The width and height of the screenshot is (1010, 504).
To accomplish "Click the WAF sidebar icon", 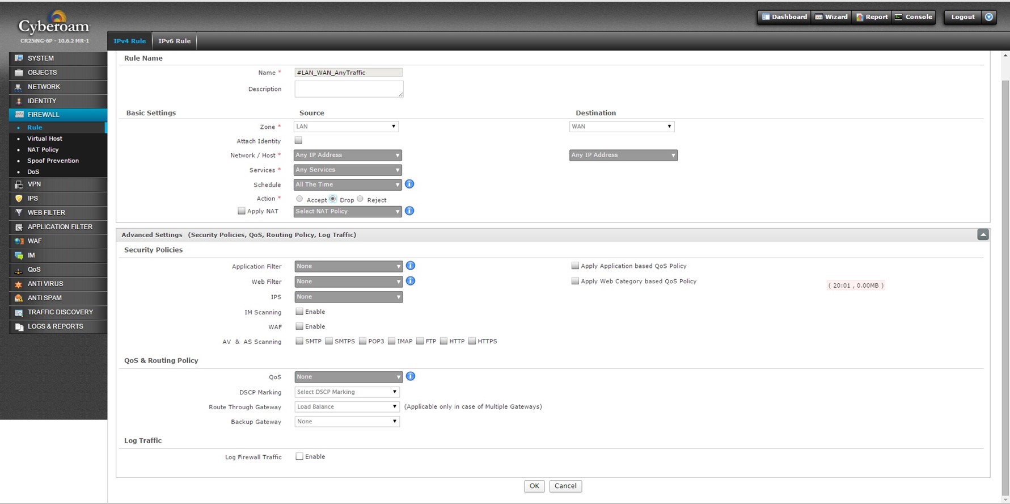I will pyautogui.click(x=19, y=241).
